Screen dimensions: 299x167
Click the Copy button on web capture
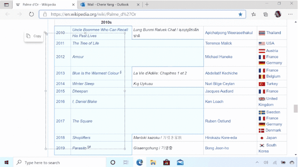[34, 36]
